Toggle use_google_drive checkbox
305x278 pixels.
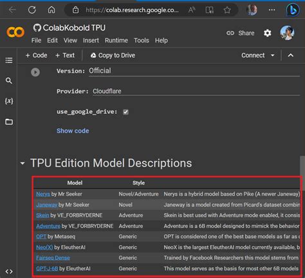(x=125, y=112)
